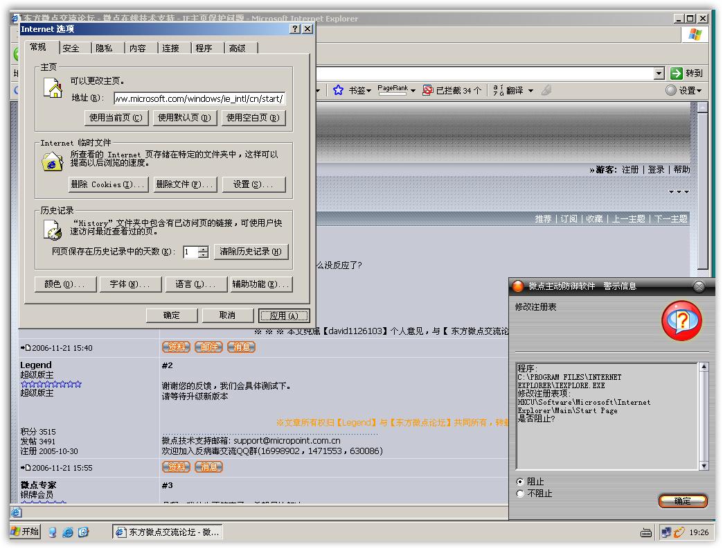Click the 使用当前页 button
The width and height of the screenshot is (723, 549).
[x=116, y=118]
